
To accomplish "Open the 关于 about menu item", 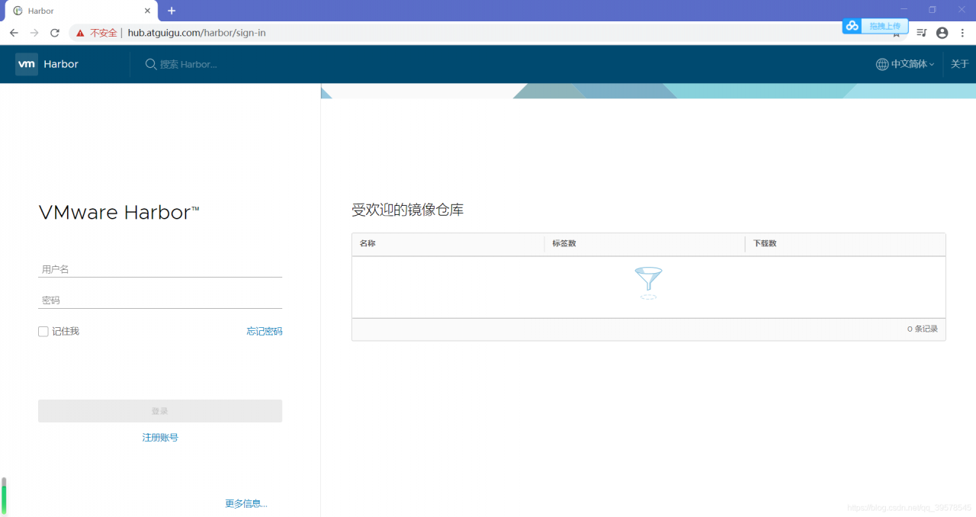I will coord(959,64).
